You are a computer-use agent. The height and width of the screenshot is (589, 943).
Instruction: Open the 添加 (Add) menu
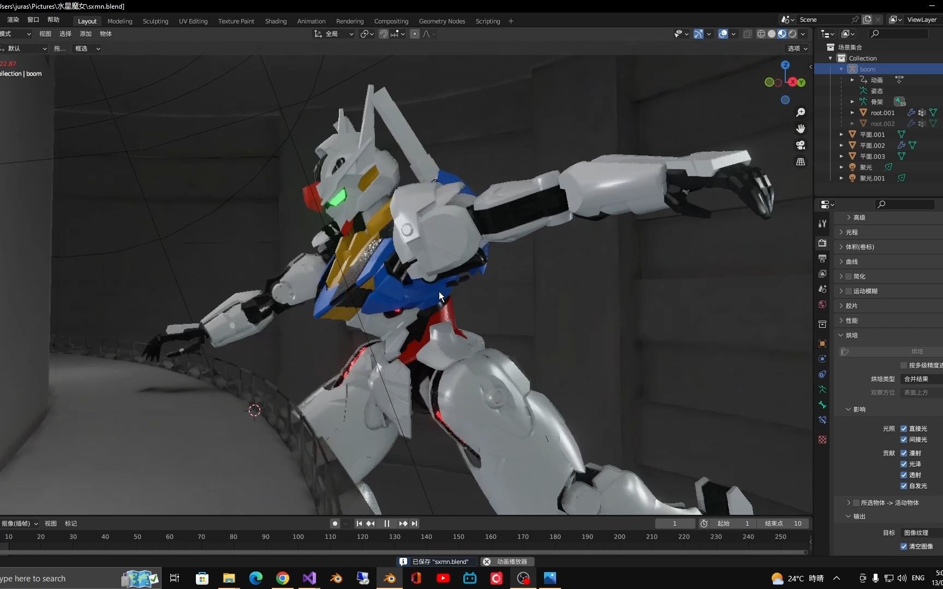86,34
